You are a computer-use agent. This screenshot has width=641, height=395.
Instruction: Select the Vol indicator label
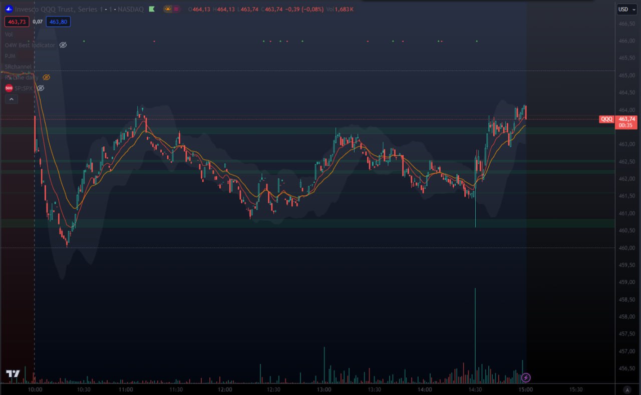9,34
